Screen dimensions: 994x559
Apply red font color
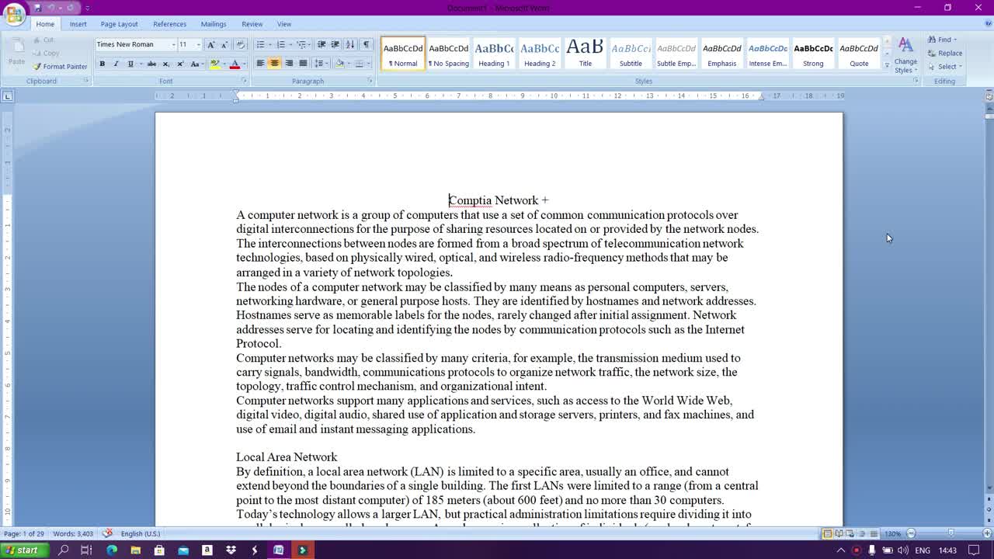(235, 64)
